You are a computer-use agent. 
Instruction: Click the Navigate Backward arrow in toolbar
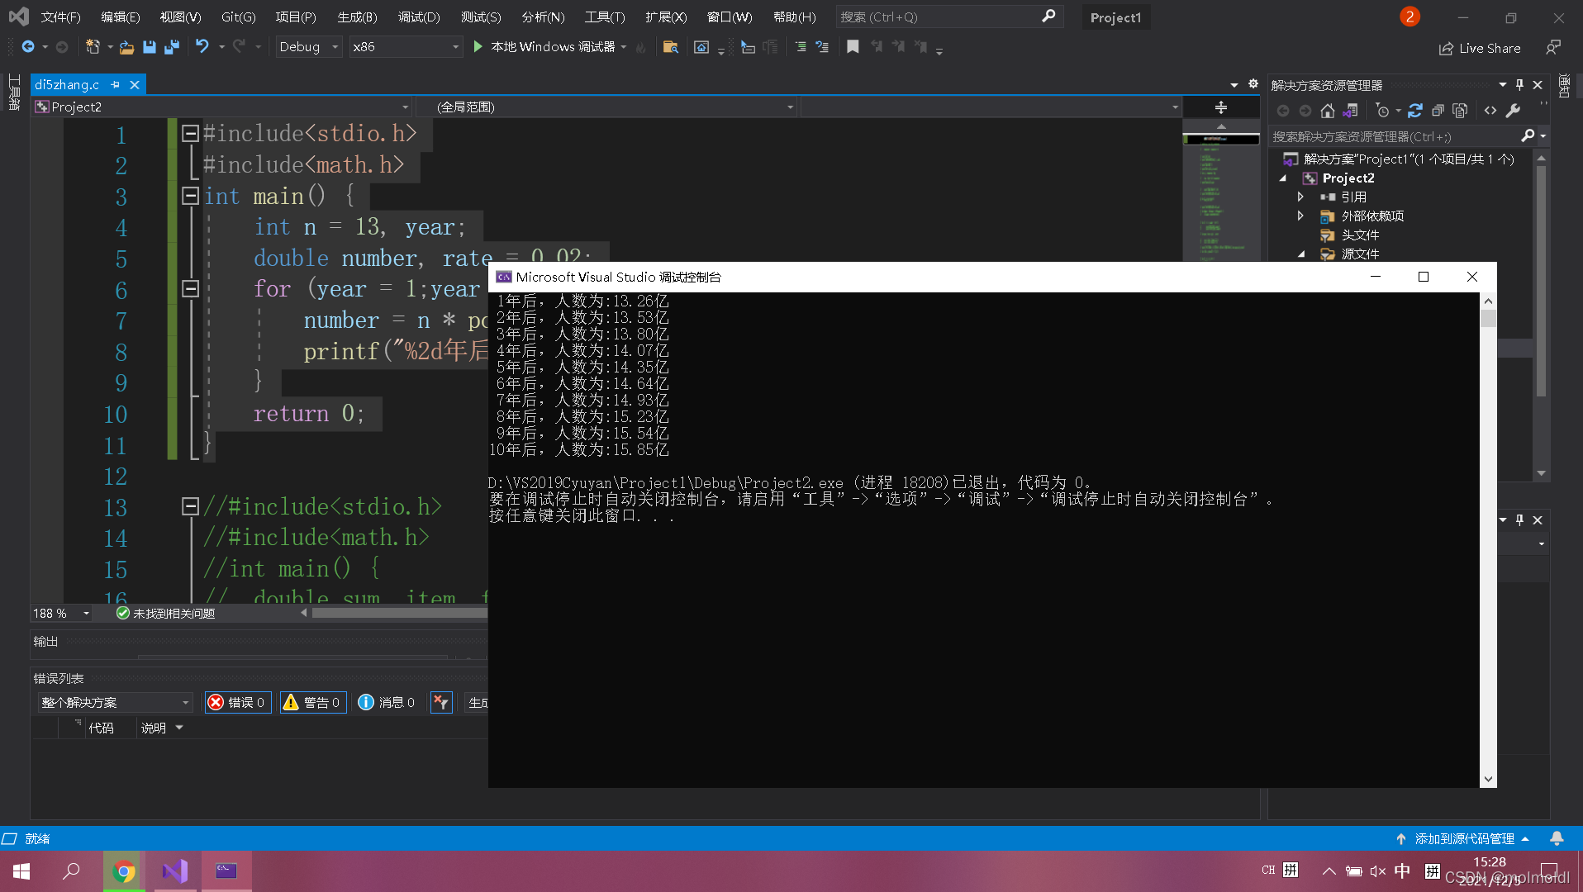tap(28, 47)
